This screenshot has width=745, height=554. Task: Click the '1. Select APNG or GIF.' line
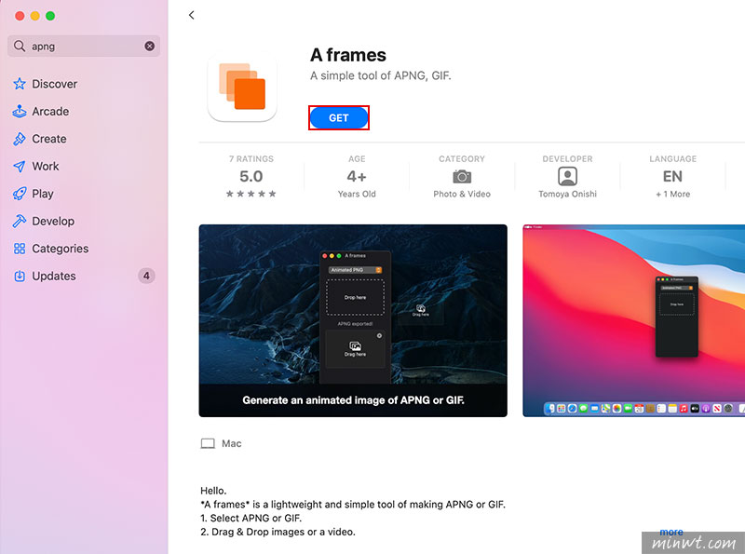[251, 519]
